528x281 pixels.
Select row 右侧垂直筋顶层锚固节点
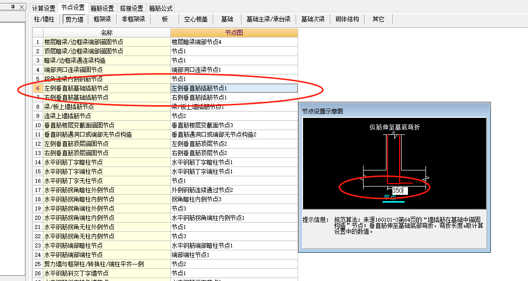[x=107, y=153]
